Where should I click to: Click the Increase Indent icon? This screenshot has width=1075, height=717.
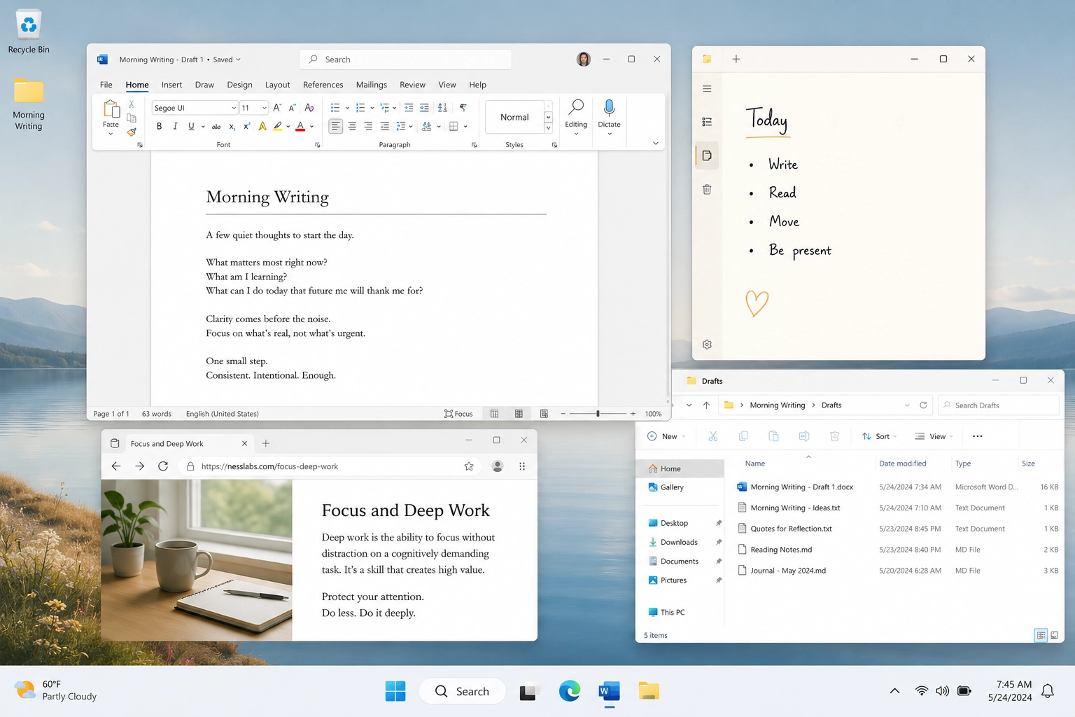tap(424, 108)
